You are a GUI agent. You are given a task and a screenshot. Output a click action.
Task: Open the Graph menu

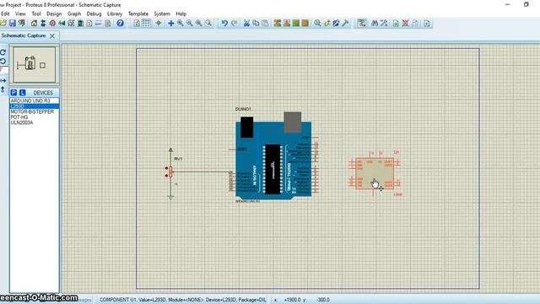tap(74, 14)
